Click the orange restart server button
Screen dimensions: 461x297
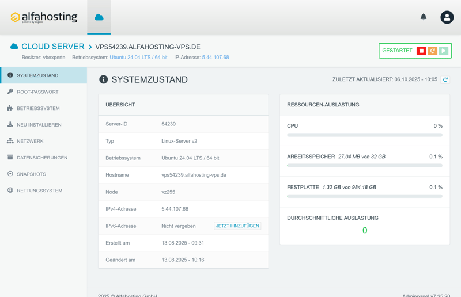tap(432, 51)
